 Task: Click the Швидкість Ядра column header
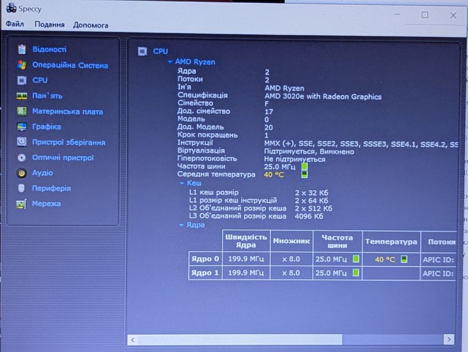246,241
